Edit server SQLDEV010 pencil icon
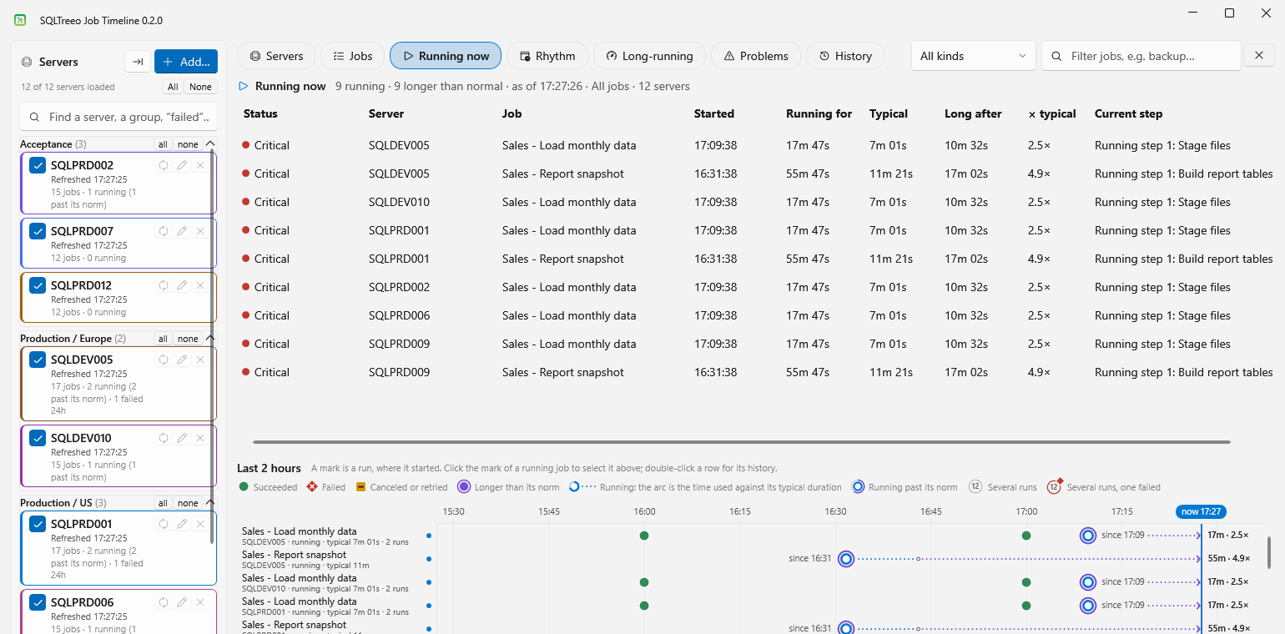1285x634 pixels. click(x=182, y=438)
